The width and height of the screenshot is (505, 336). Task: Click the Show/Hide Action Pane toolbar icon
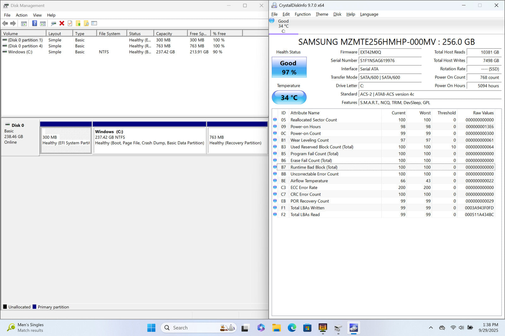point(43,23)
